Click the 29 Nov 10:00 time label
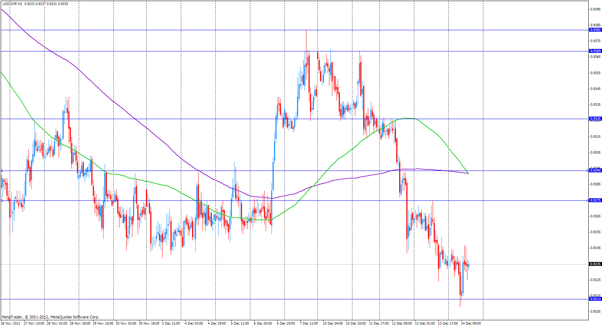The height and width of the screenshot is (326, 602). [103, 323]
